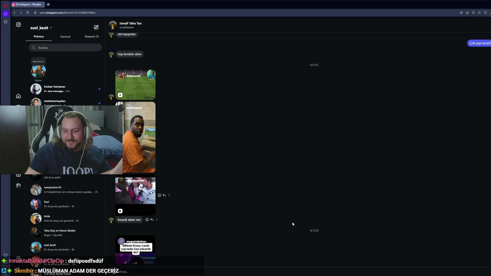Open more options for antalya video message

click(169, 195)
